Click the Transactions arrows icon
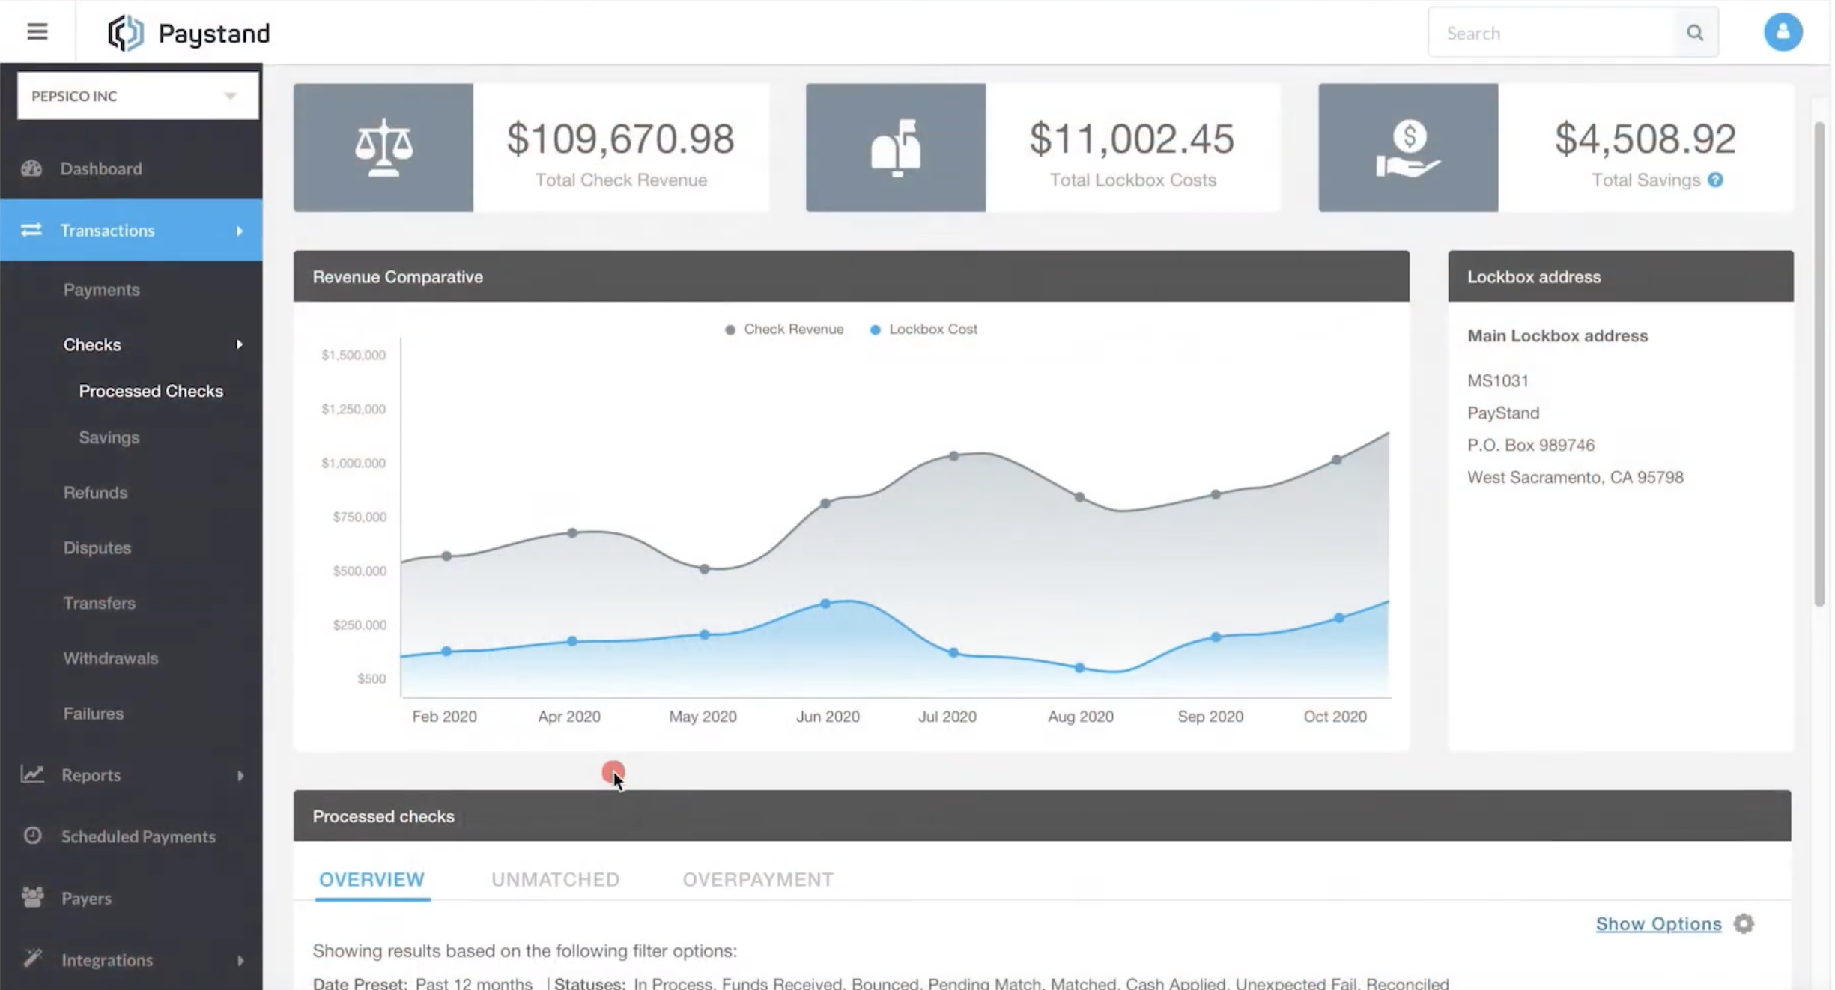Image resolution: width=1835 pixels, height=990 pixels. pos(31,230)
